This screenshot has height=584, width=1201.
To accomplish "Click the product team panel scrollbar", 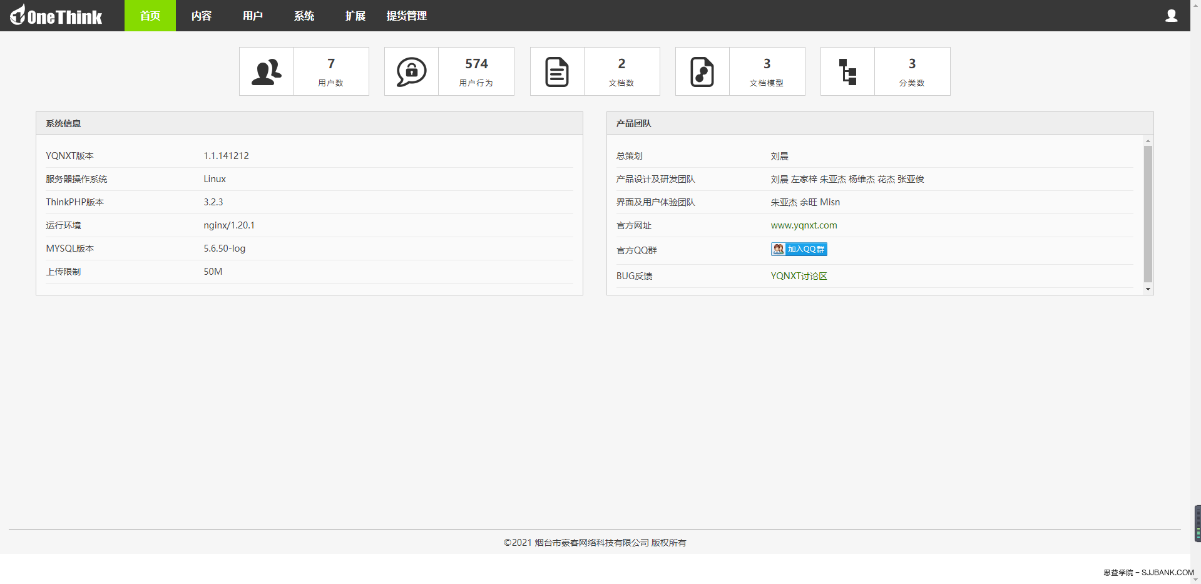I will [x=1148, y=213].
